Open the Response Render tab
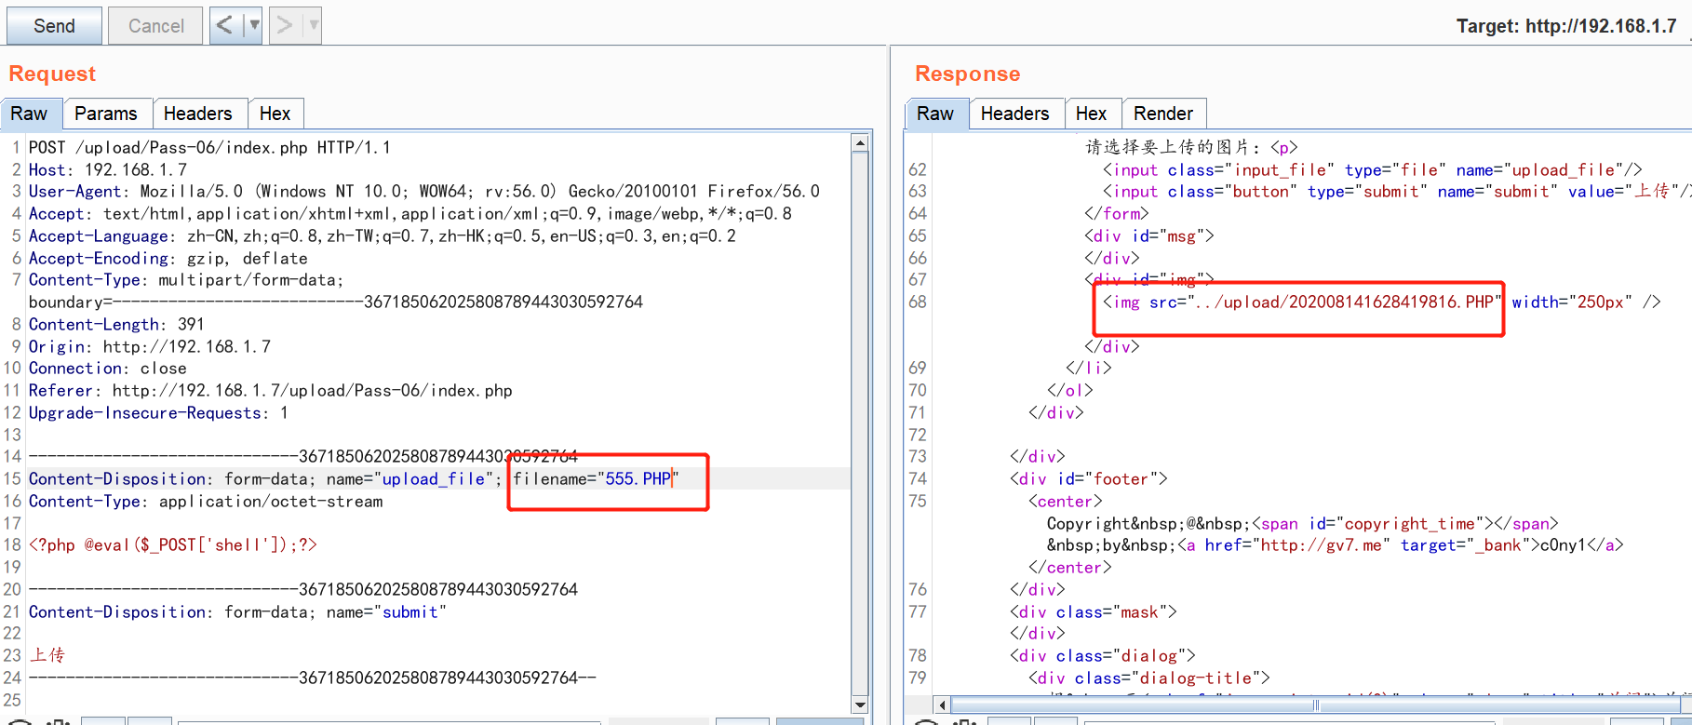Viewport: 1692px width, 725px height. pos(1163,114)
